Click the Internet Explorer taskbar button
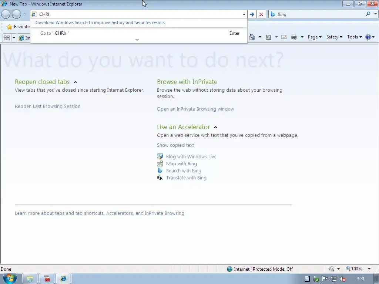Viewport: 379px width, 284px height. [x=64, y=279]
